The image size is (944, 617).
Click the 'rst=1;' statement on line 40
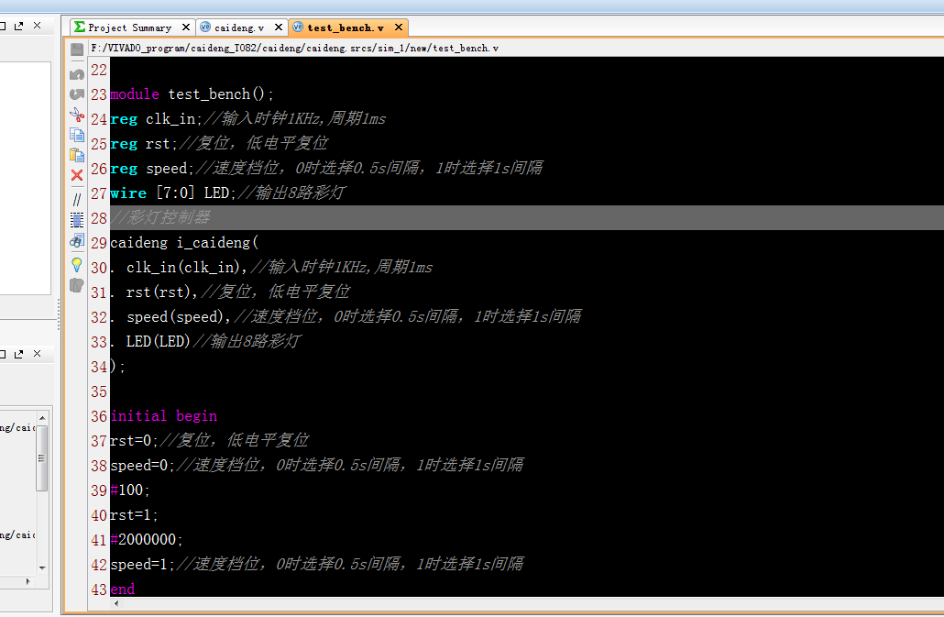(x=134, y=514)
